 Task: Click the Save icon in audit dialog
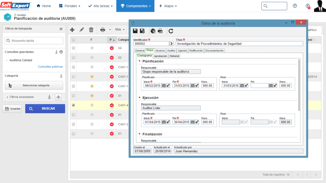point(135,31)
